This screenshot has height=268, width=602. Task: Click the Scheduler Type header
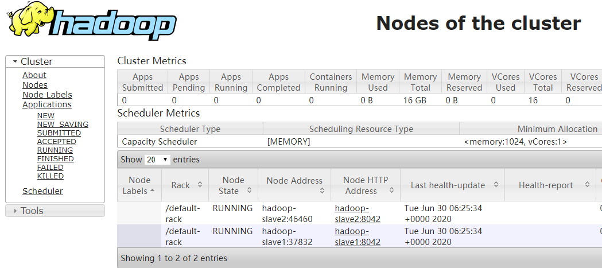[x=190, y=129]
